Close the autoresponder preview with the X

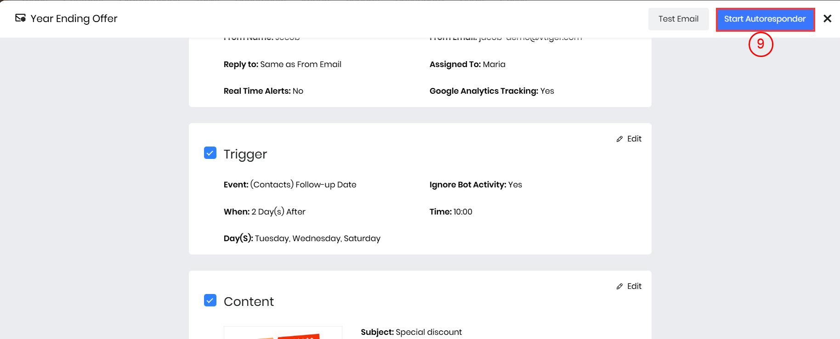(827, 19)
